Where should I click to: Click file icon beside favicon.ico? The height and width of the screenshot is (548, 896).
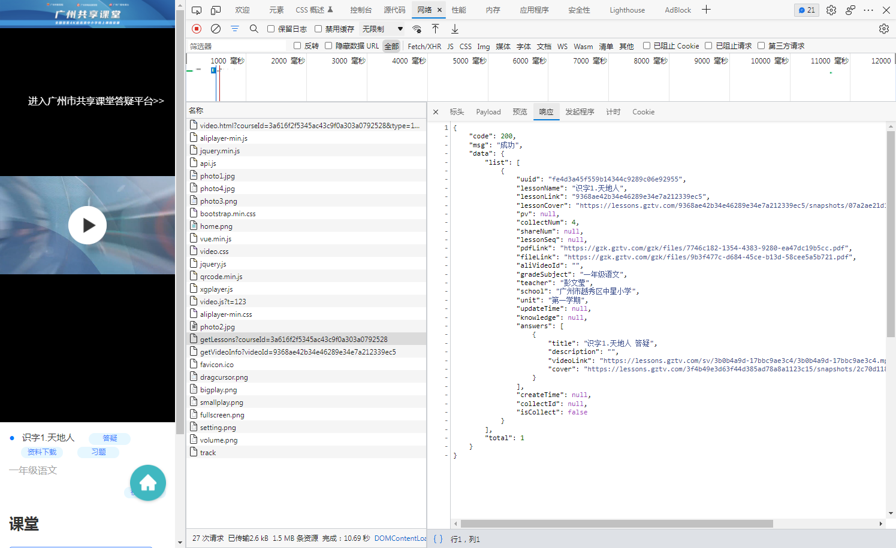pyautogui.click(x=194, y=364)
